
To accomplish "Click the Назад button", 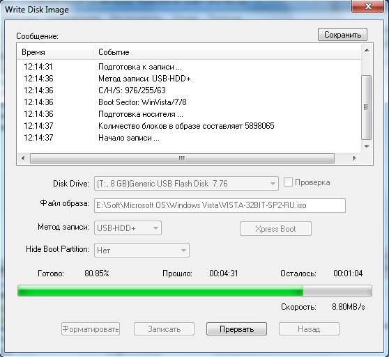I will (x=309, y=329).
